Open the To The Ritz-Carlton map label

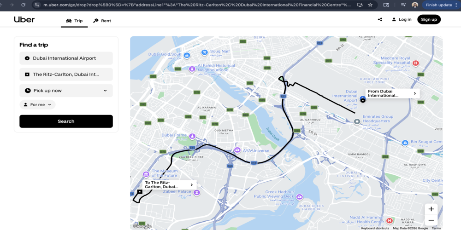170,184
